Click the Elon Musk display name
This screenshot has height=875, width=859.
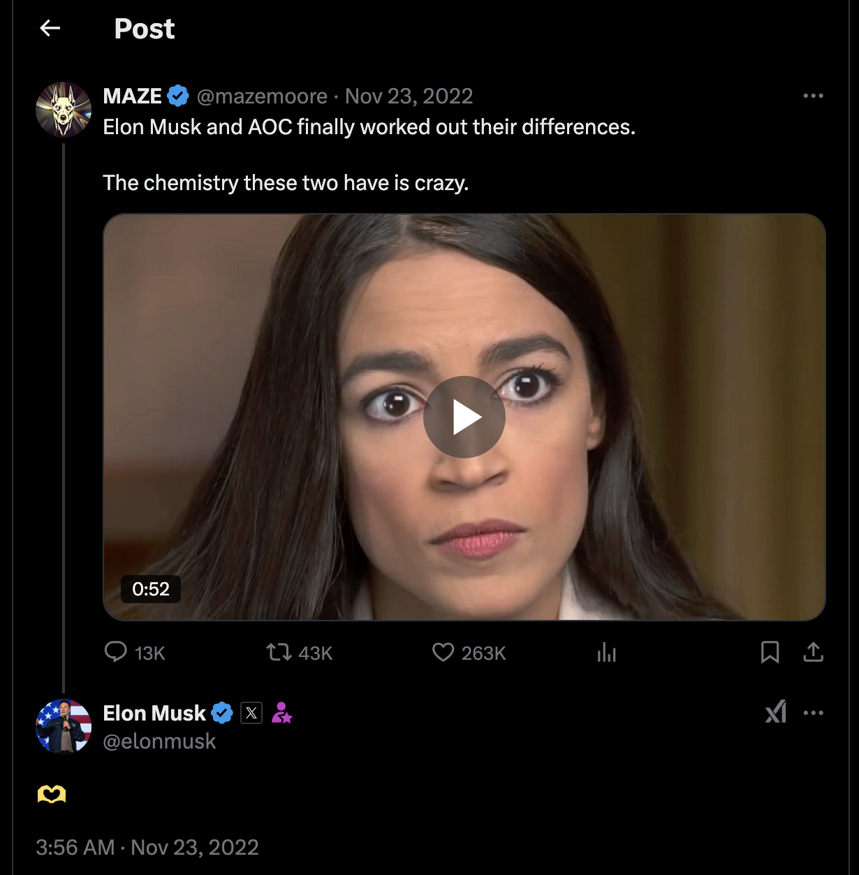pyautogui.click(x=154, y=713)
